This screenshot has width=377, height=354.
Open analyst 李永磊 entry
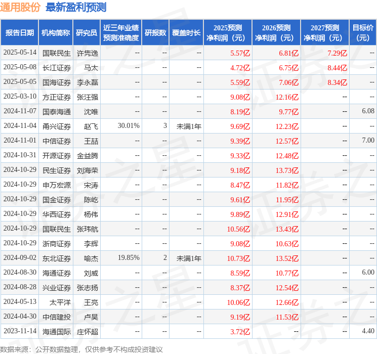tap(88, 82)
